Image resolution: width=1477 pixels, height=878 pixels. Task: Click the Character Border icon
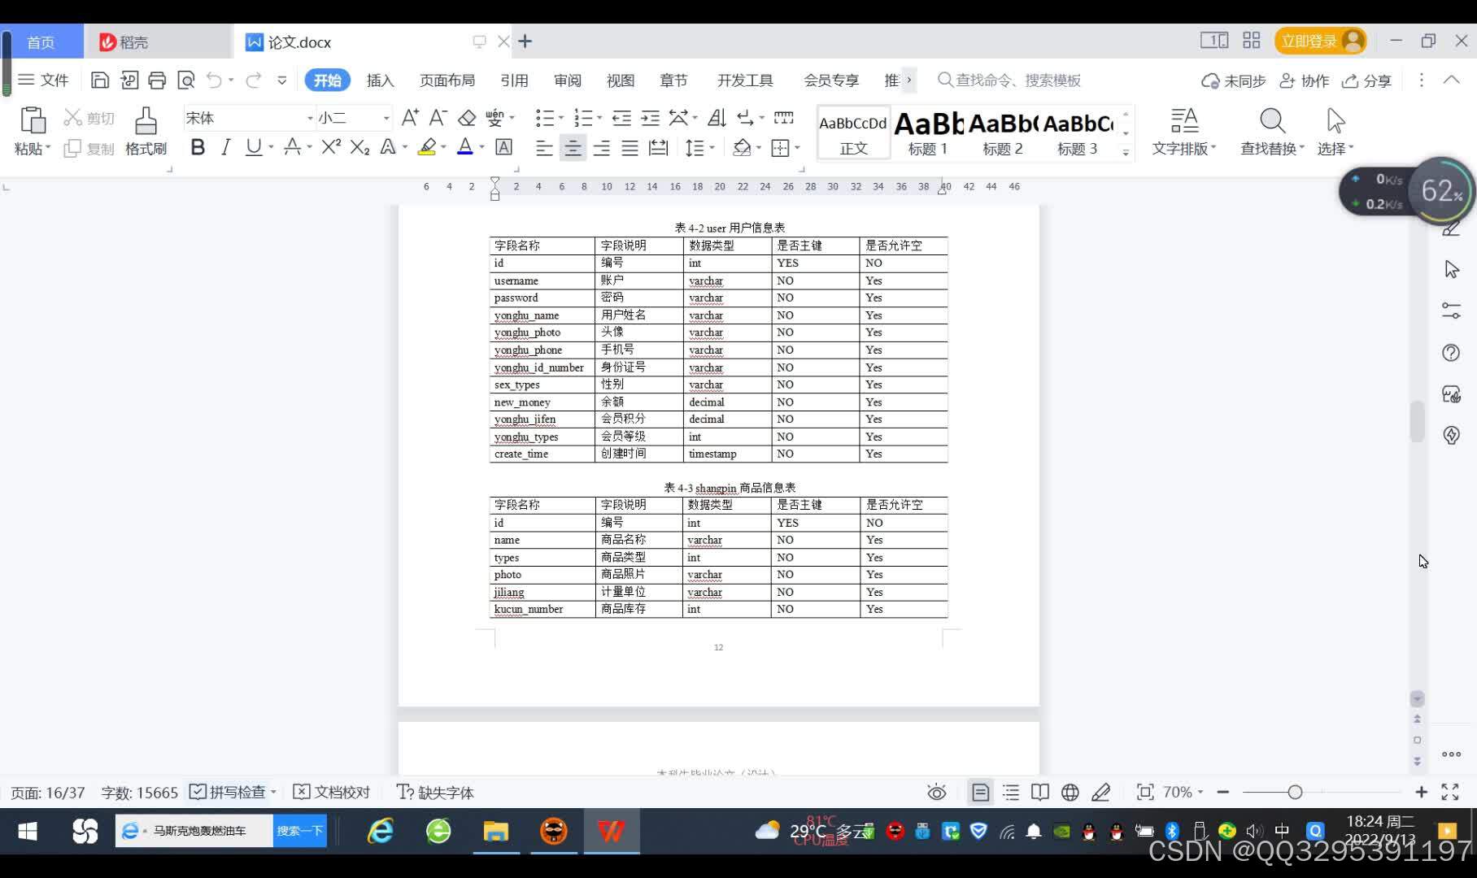[504, 147]
